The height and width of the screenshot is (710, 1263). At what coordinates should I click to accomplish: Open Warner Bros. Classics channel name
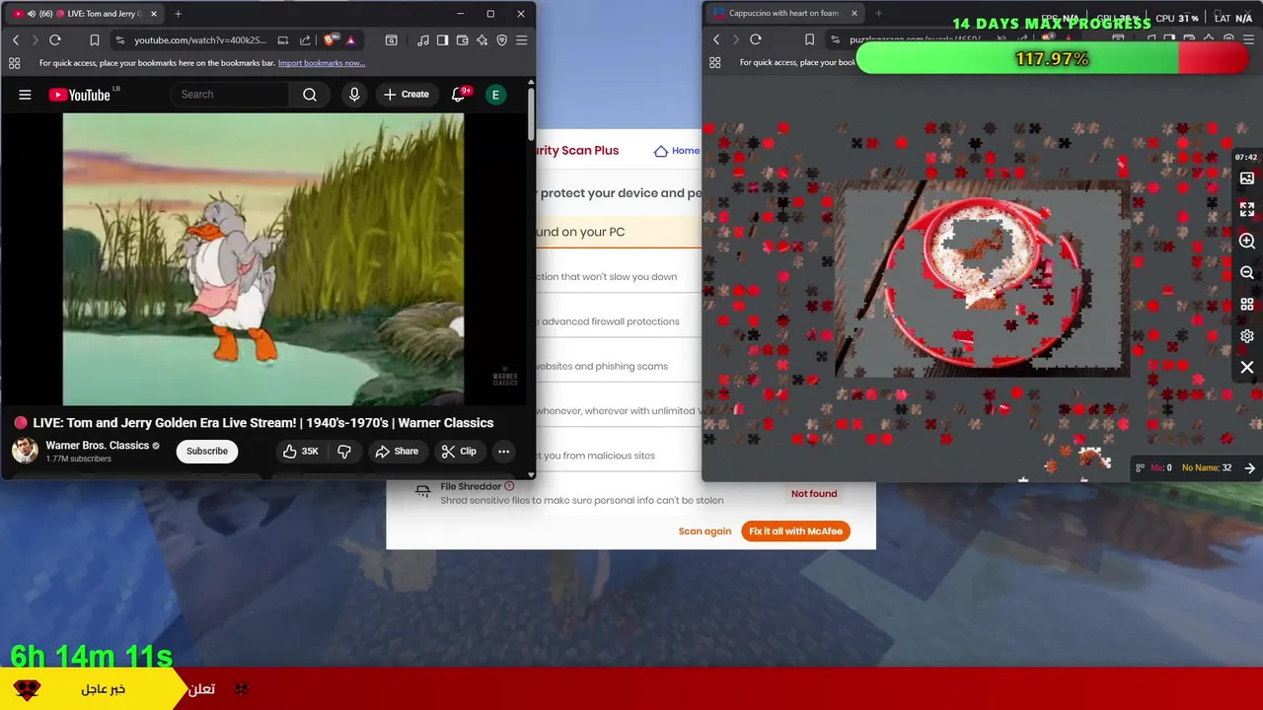[97, 446]
